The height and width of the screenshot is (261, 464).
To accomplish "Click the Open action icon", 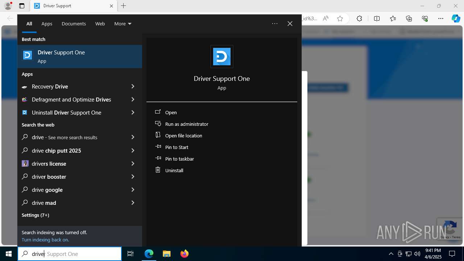I will click(158, 112).
